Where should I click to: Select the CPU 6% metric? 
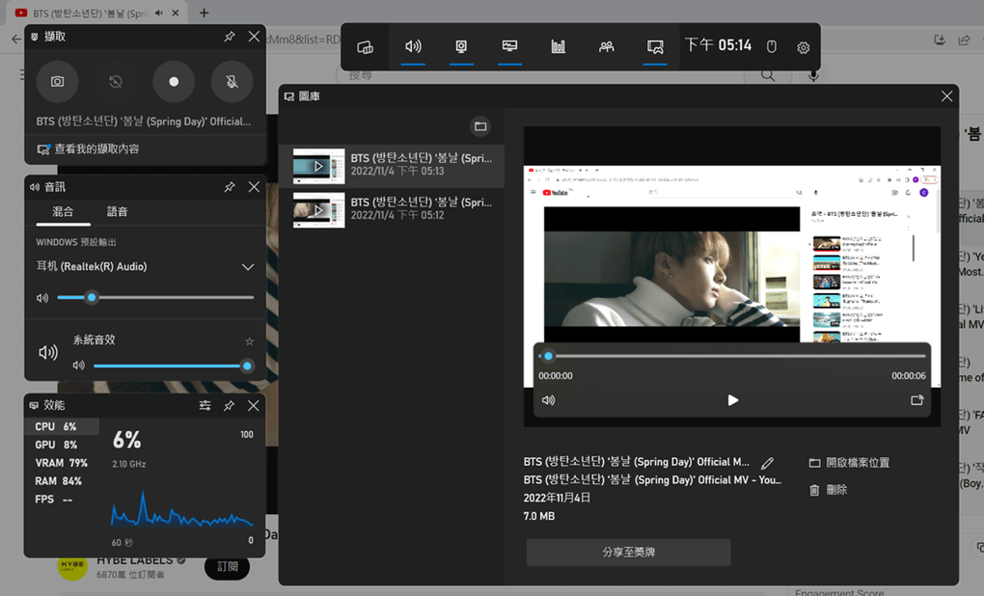point(62,426)
